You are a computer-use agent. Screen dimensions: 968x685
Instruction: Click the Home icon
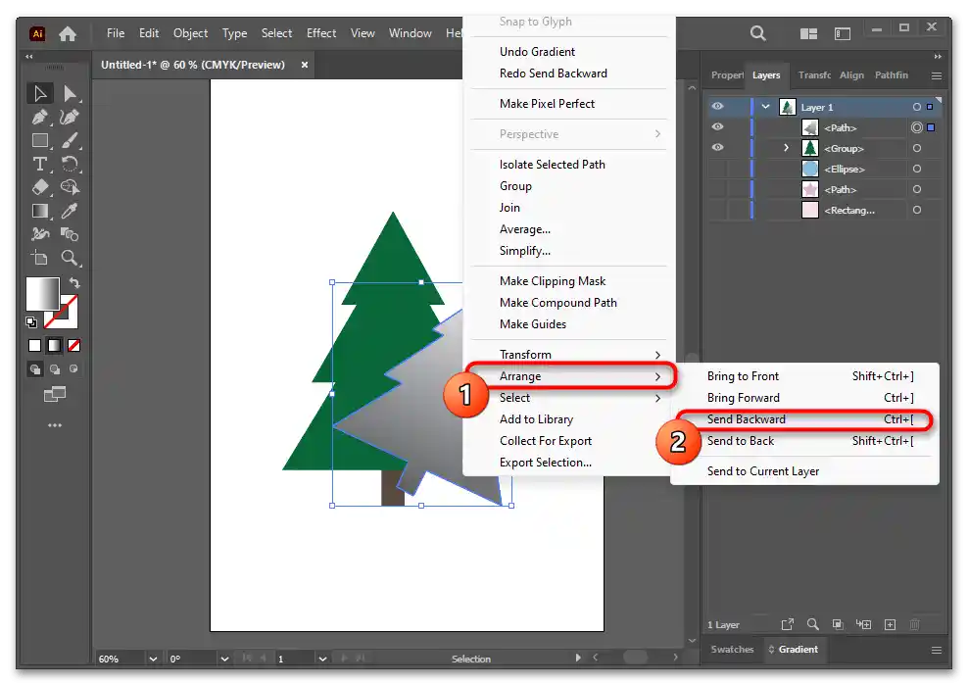coord(68,33)
